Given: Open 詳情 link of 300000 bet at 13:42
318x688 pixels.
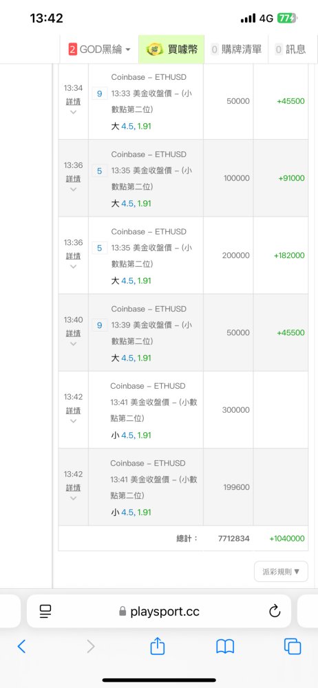Looking at the screenshot, I should pos(74,410).
